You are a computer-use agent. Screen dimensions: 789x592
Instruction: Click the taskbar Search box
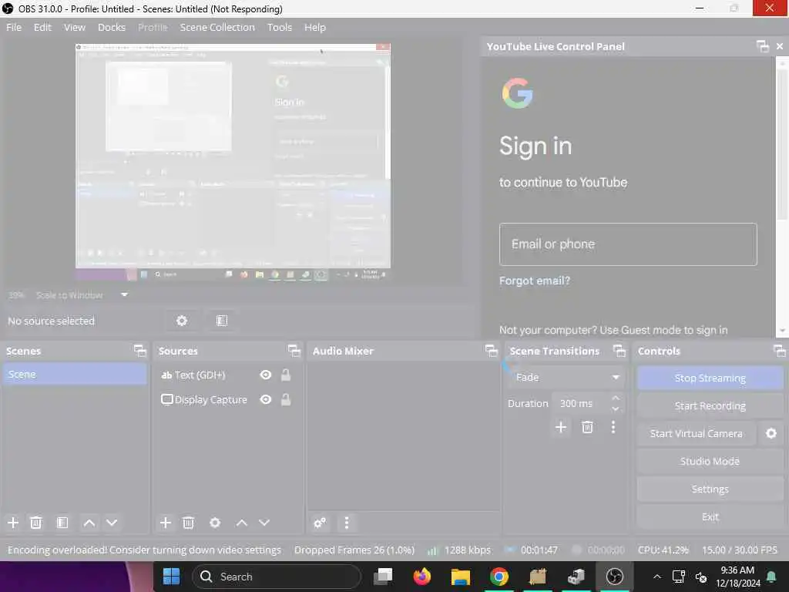pos(276,577)
